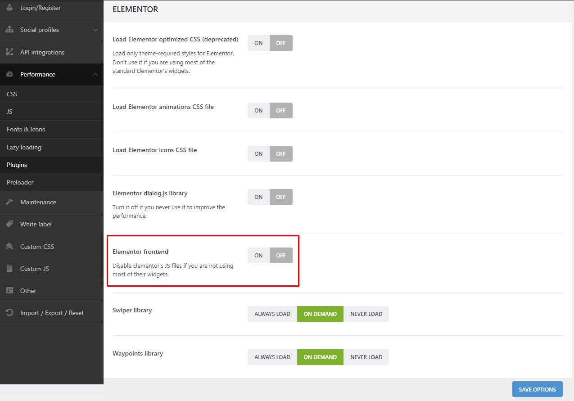Select the Plugins submenu item
This screenshot has width=574, height=401.
tap(52, 165)
